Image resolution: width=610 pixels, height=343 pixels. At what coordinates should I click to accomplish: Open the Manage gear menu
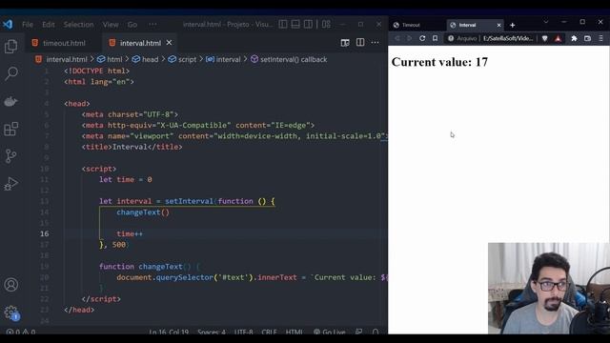[10, 313]
